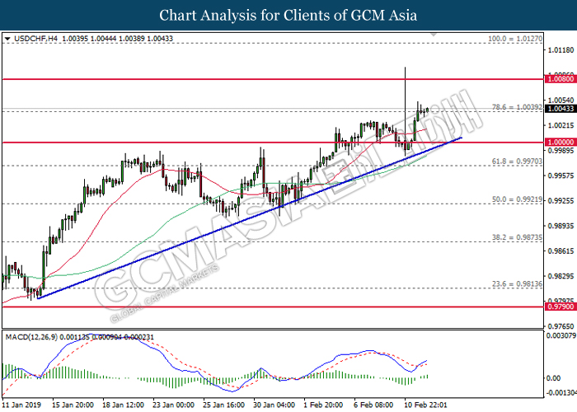Click price axis value 0.98935
This screenshot has height=412, width=577.
tap(561, 226)
